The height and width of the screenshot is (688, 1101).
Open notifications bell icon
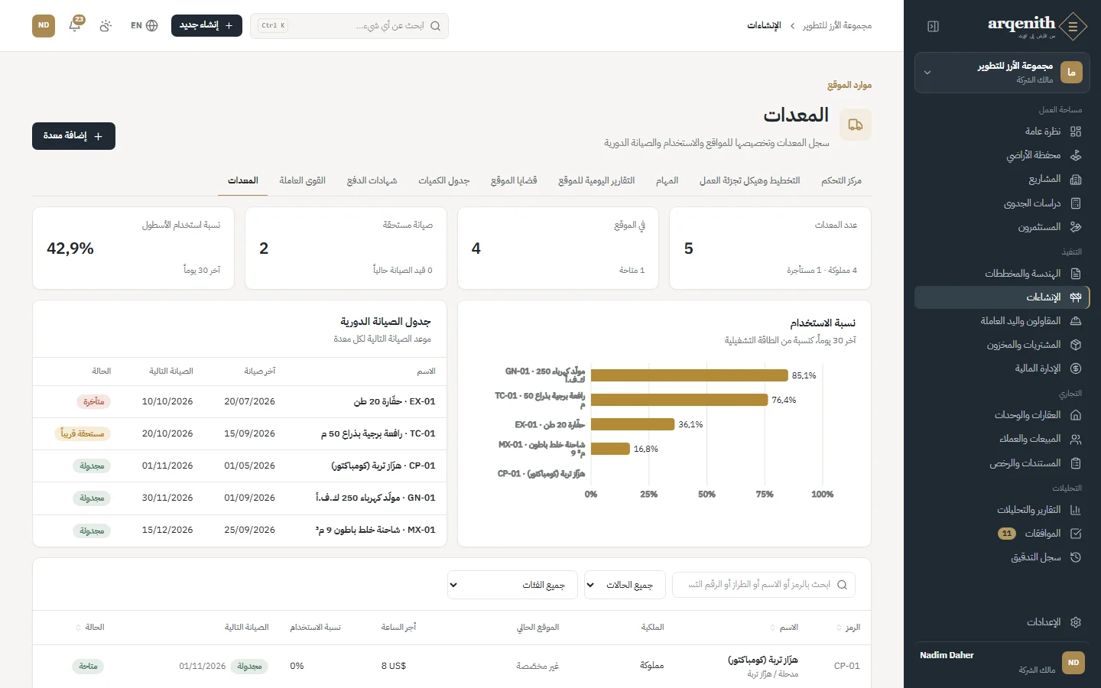click(x=75, y=25)
